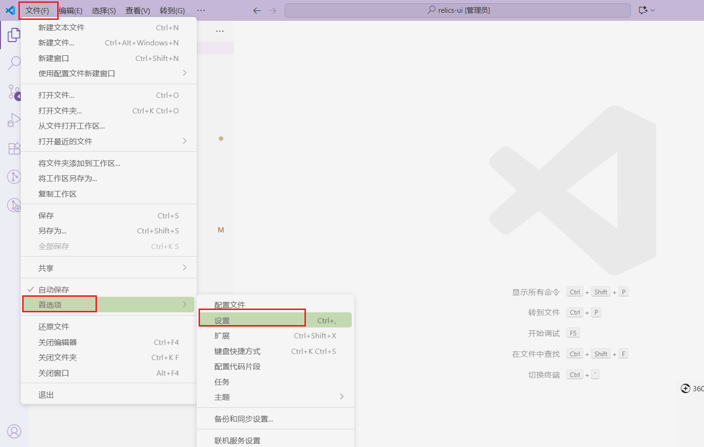Viewport: 704px width, 447px height.
Task: Click 退出 menu entry
Action: (x=109, y=395)
